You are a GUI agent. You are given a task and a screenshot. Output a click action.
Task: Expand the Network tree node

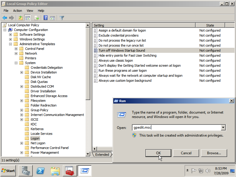pyautogui.click(x=16, y=54)
